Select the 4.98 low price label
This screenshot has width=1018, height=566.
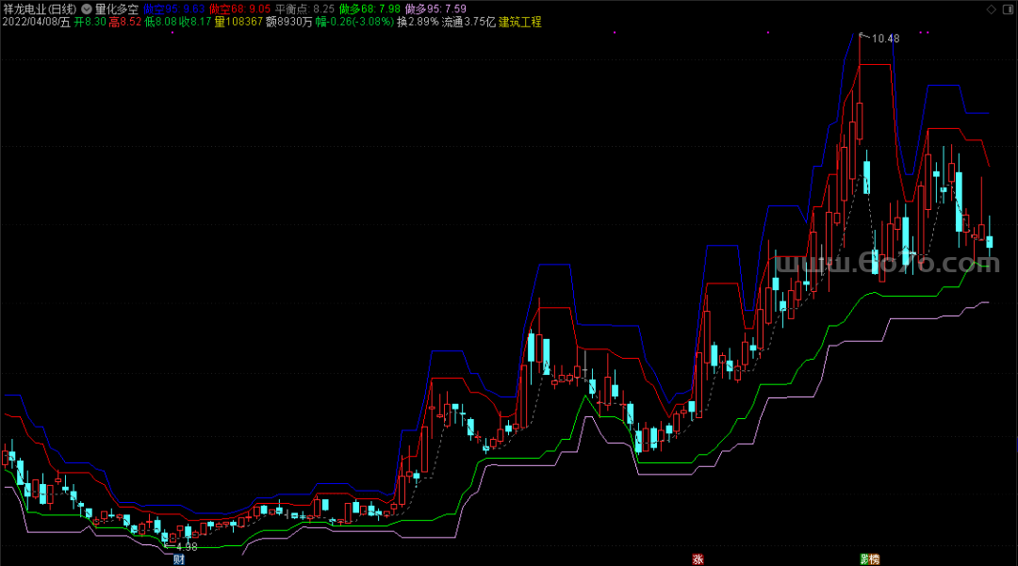[186, 547]
